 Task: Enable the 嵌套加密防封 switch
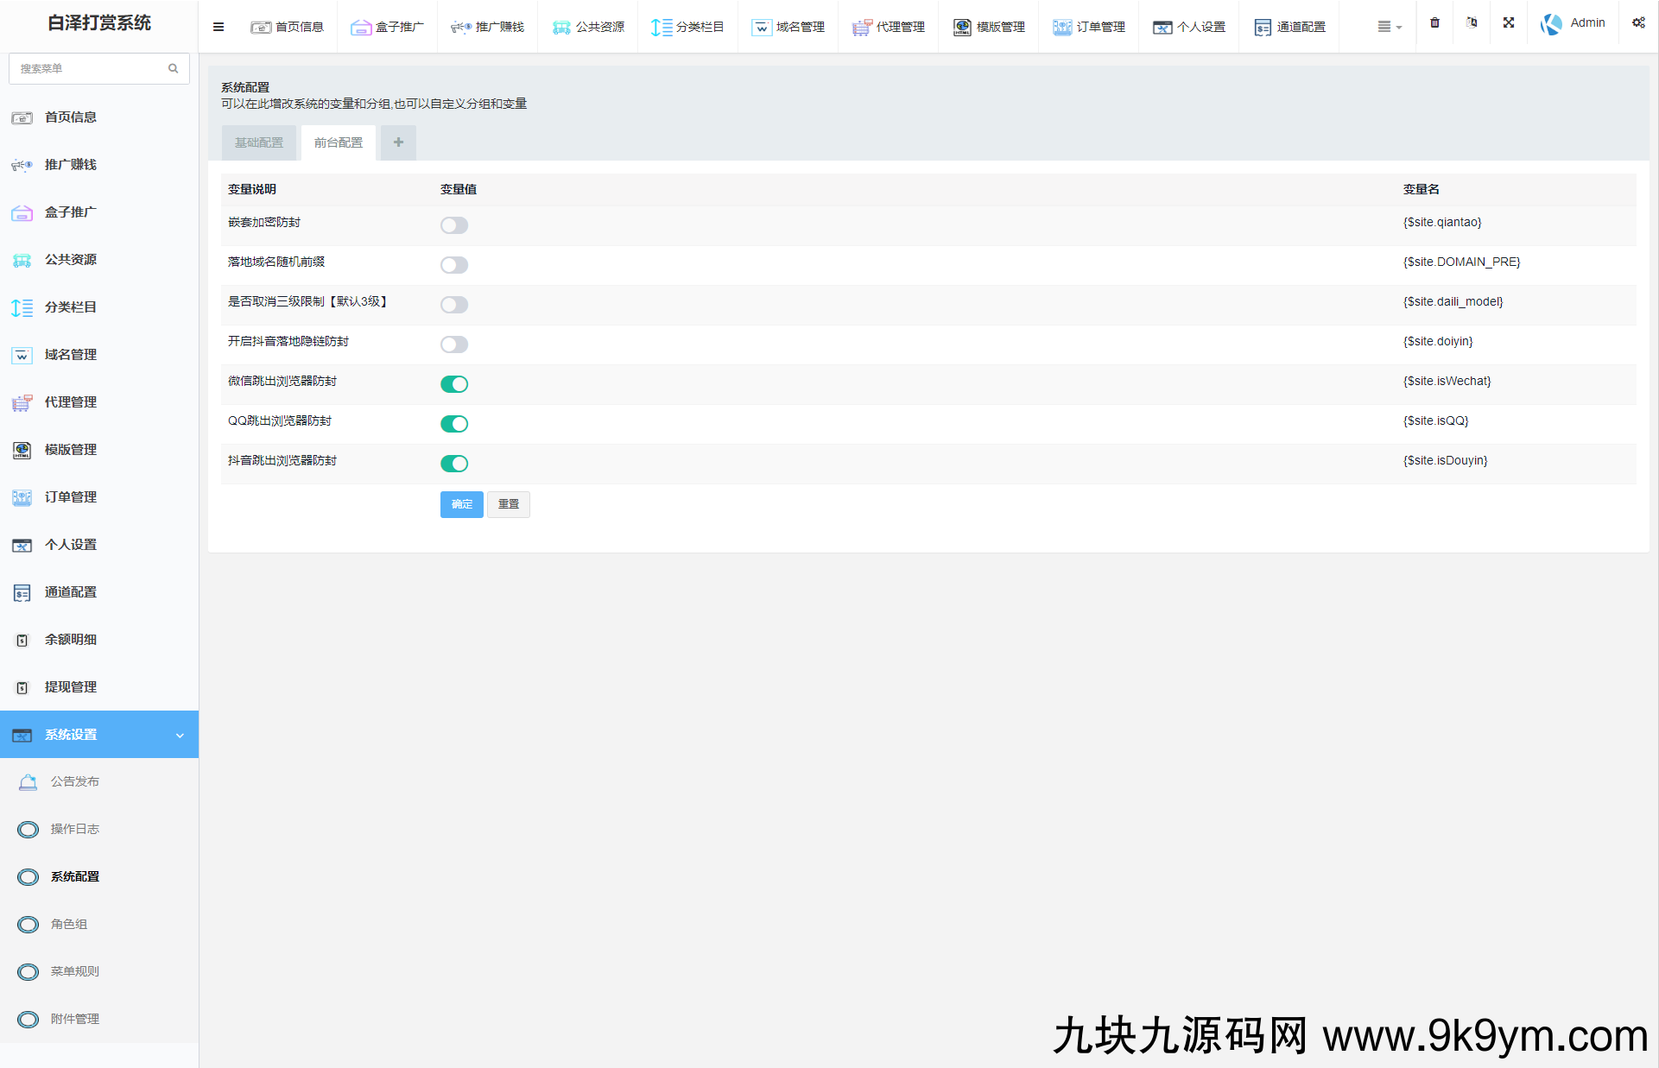(454, 225)
